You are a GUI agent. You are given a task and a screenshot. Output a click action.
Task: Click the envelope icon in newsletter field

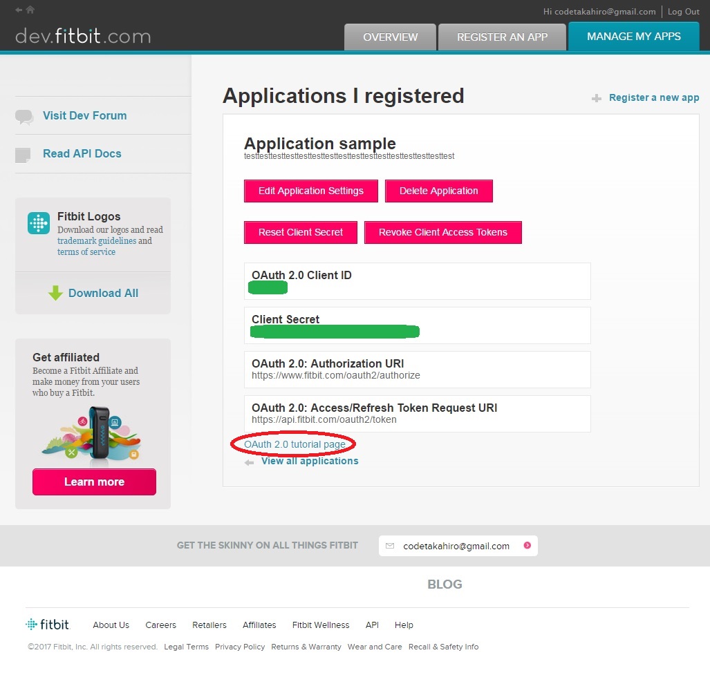pos(389,546)
